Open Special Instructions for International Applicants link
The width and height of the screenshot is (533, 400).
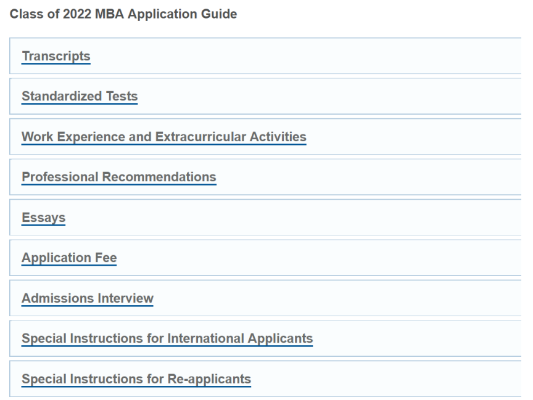tap(167, 338)
